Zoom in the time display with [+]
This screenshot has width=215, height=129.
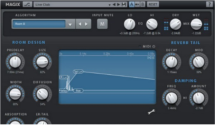coord(149,58)
